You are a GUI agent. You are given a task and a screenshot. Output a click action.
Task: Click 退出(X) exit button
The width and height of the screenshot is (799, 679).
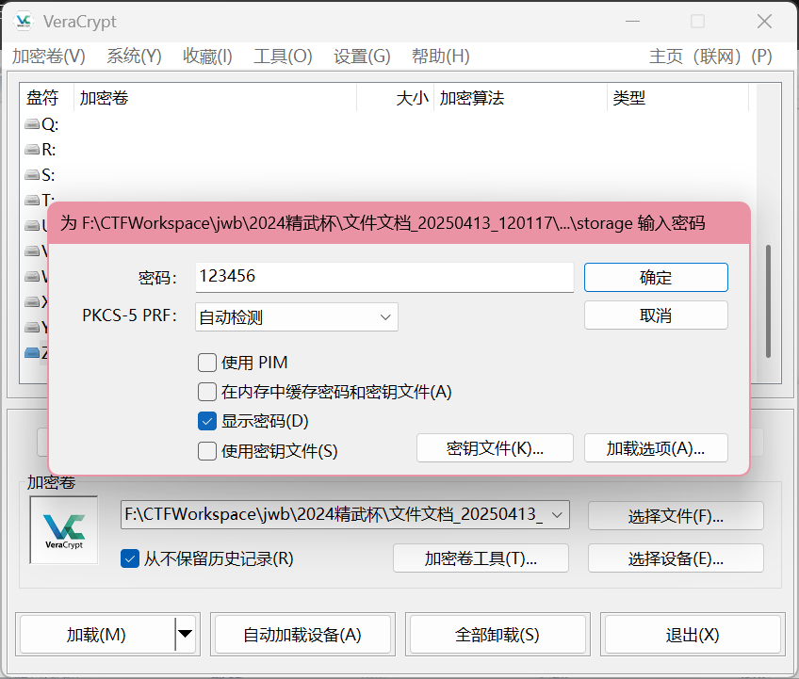(693, 634)
